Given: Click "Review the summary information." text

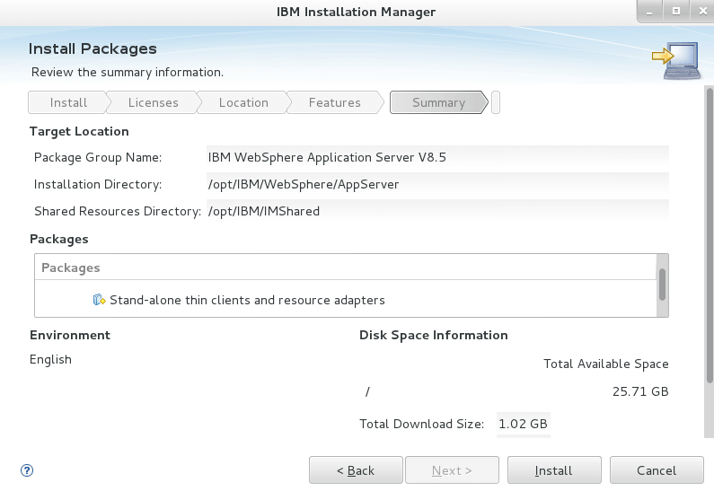Looking at the screenshot, I should [128, 73].
